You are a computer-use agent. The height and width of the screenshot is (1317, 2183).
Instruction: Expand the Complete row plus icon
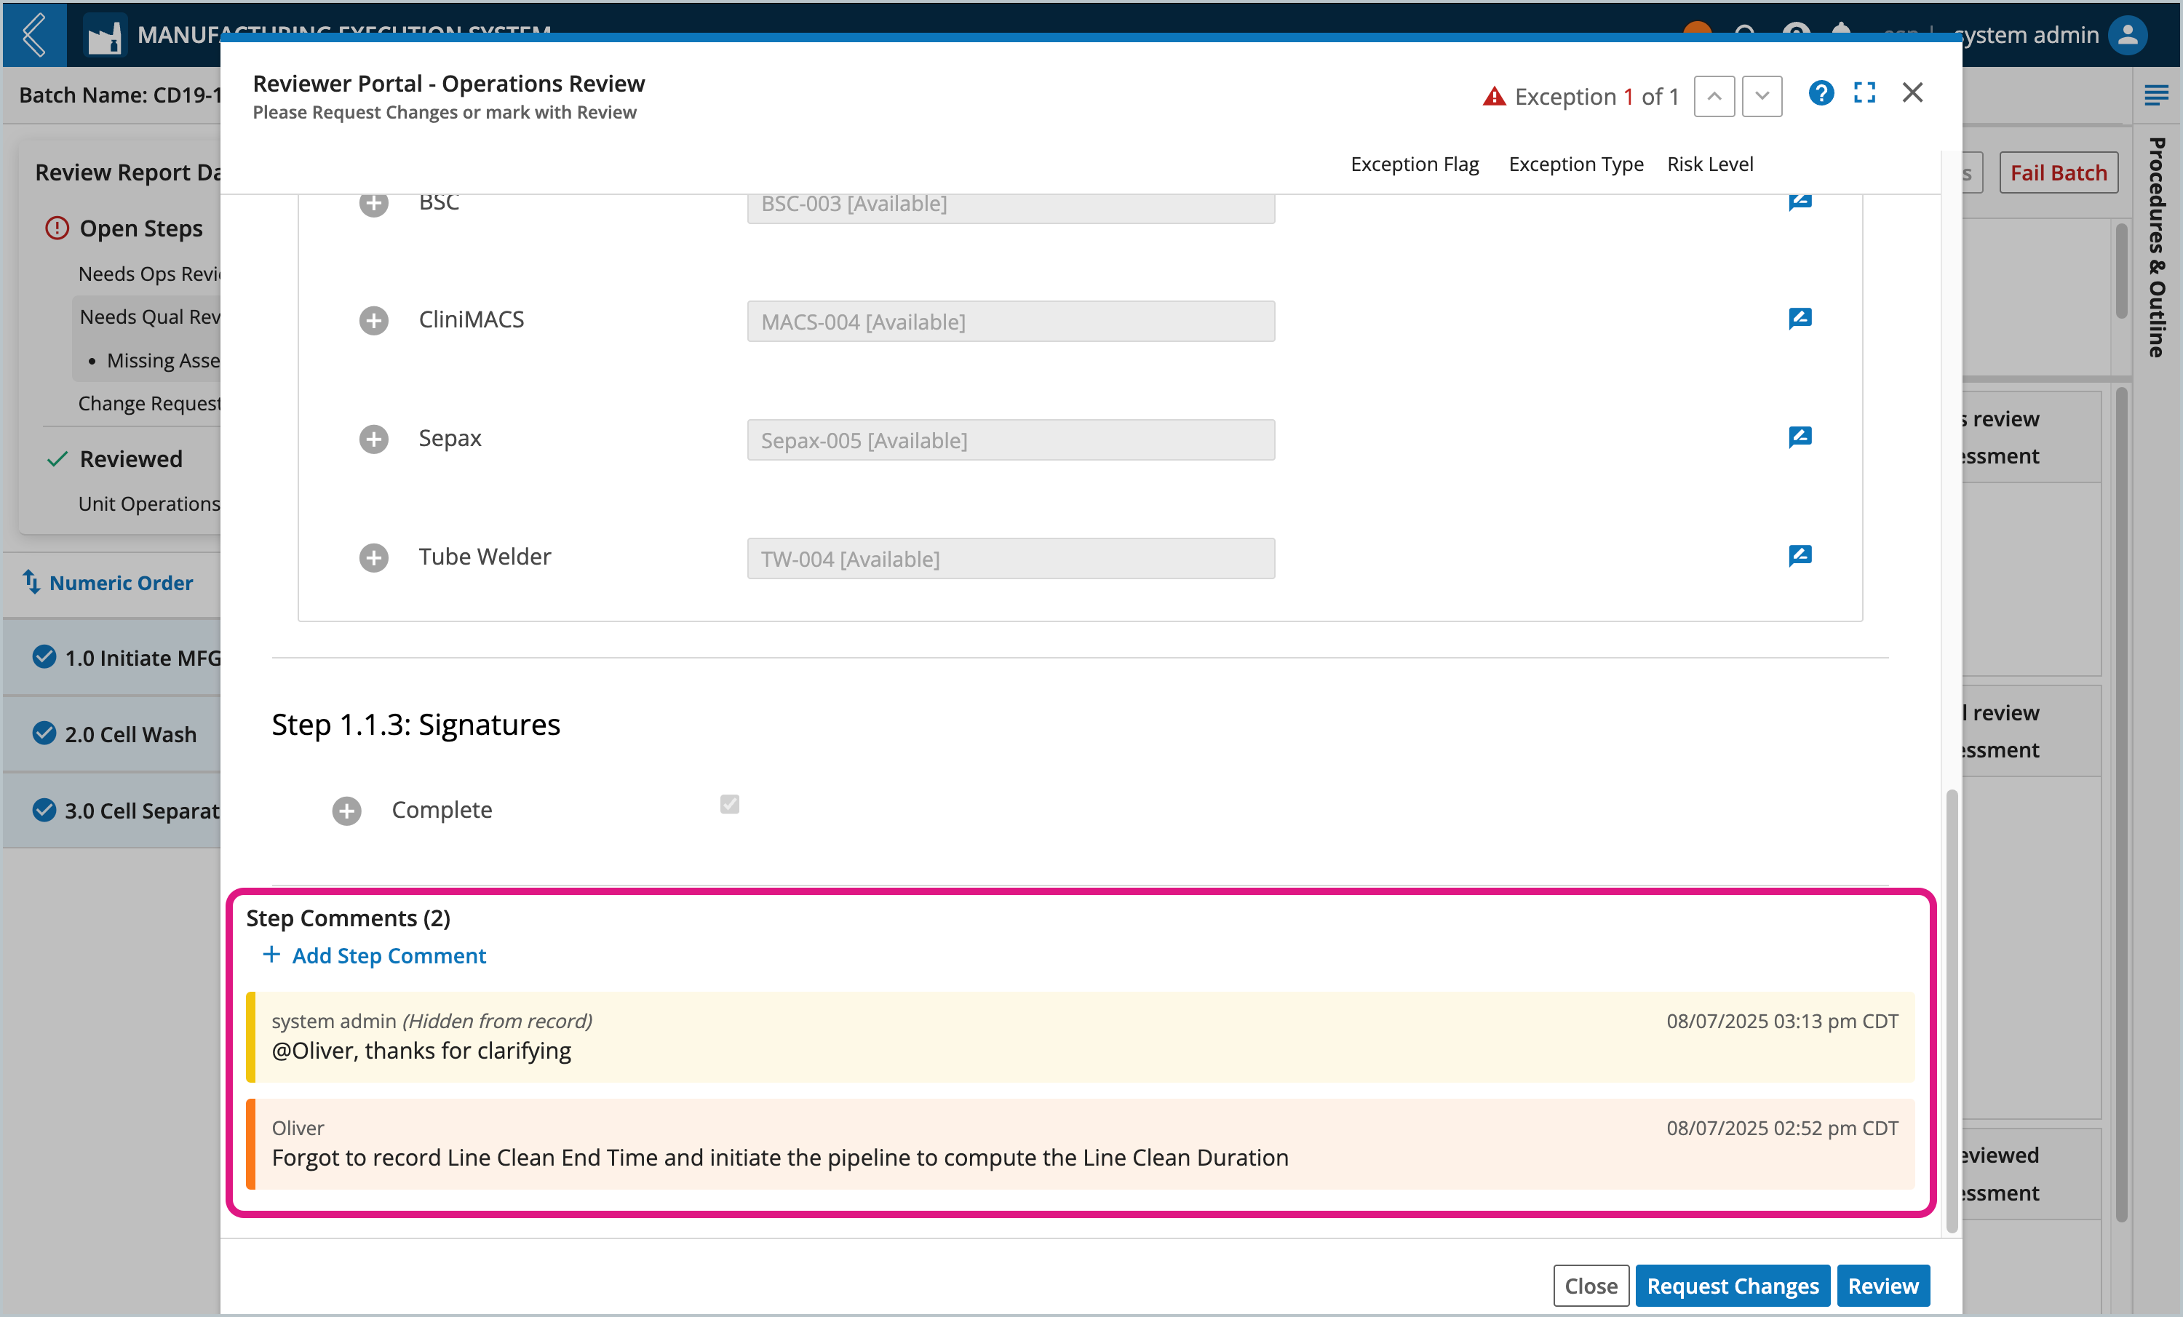pos(346,811)
